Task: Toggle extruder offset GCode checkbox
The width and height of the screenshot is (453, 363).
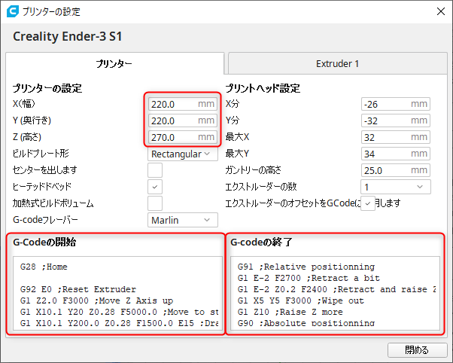Action: pos(368,203)
